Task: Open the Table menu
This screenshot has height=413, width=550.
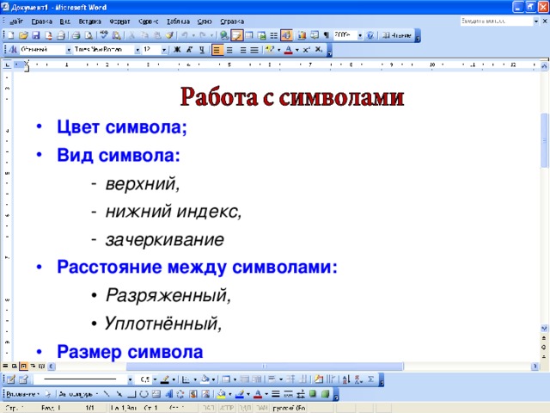Action: (178, 22)
